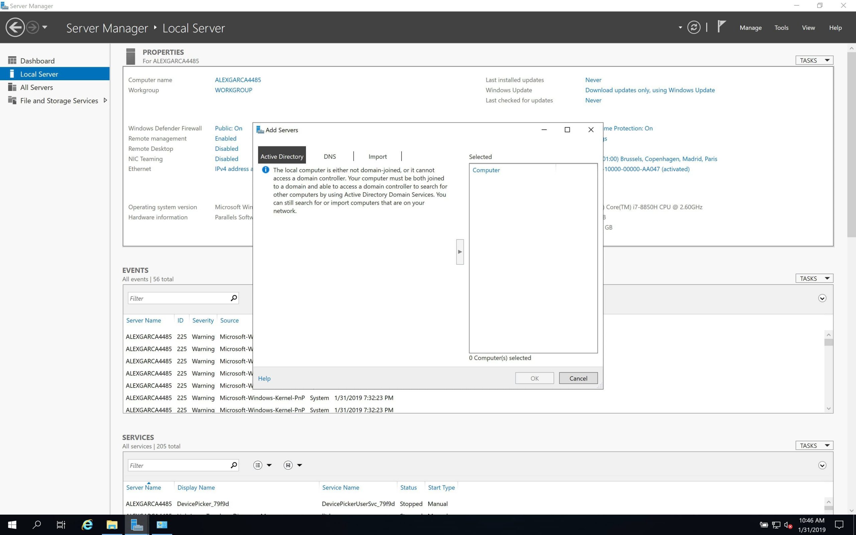856x535 pixels.
Task: Open the Manage menu
Action: 750,28
